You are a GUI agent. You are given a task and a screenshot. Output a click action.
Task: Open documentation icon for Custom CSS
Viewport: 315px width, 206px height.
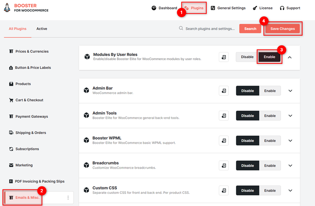pyautogui.click(x=224, y=190)
